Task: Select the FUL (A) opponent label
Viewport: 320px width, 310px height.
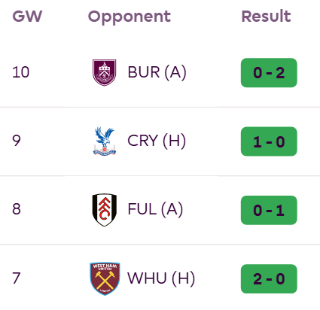Action: tap(155, 210)
